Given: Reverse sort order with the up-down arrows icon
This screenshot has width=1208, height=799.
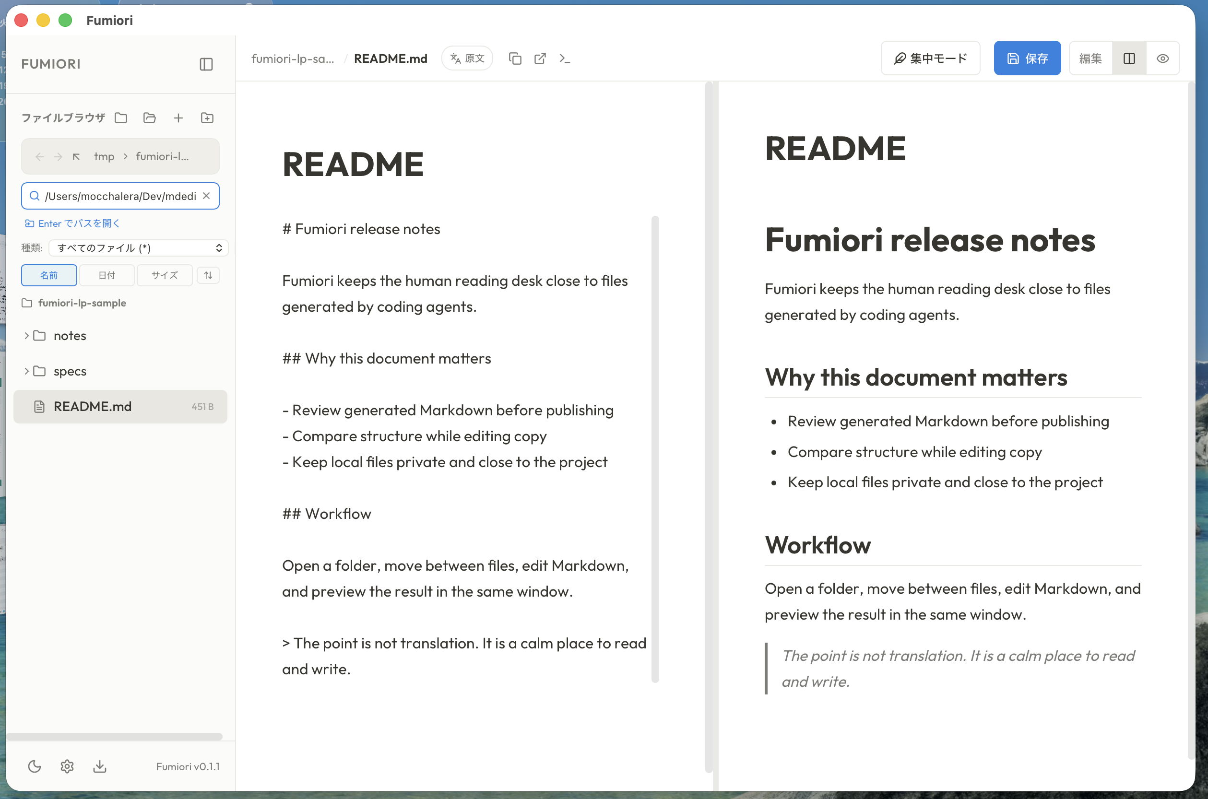Looking at the screenshot, I should (x=208, y=275).
